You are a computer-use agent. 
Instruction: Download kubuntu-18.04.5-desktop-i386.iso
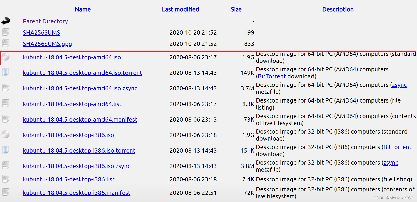pyautogui.click(x=68, y=135)
